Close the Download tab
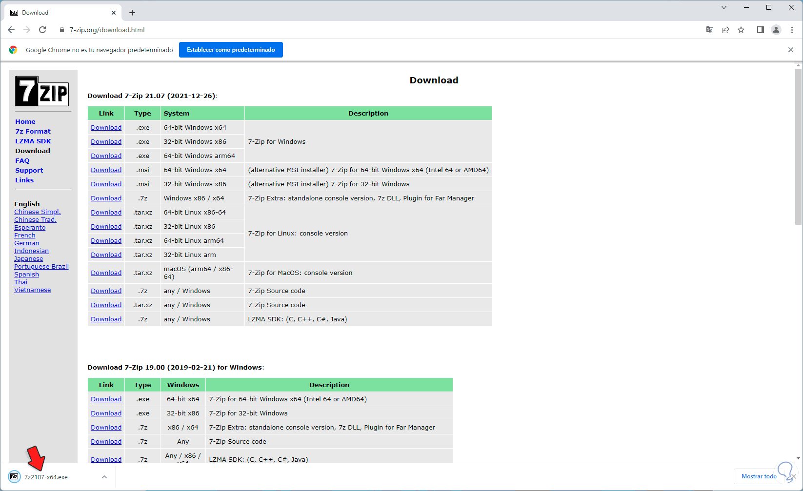The width and height of the screenshot is (803, 491). [x=114, y=13]
